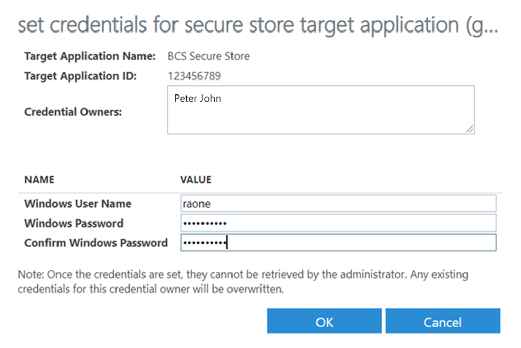Click the OK button
The width and height of the screenshot is (521, 348).
coord(324,322)
